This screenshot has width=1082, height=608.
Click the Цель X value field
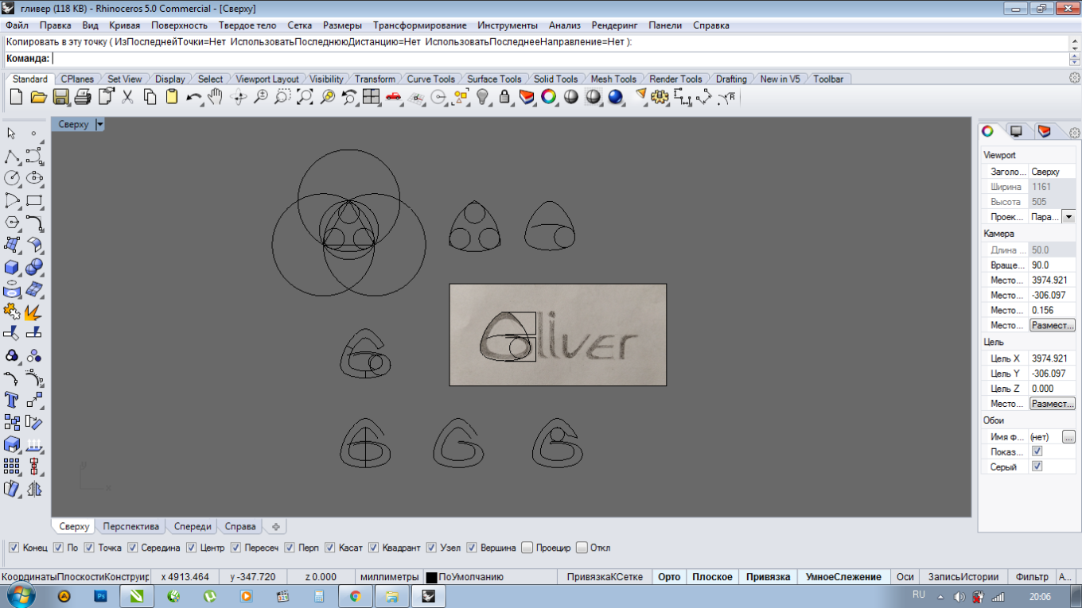pyautogui.click(x=1050, y=358)
